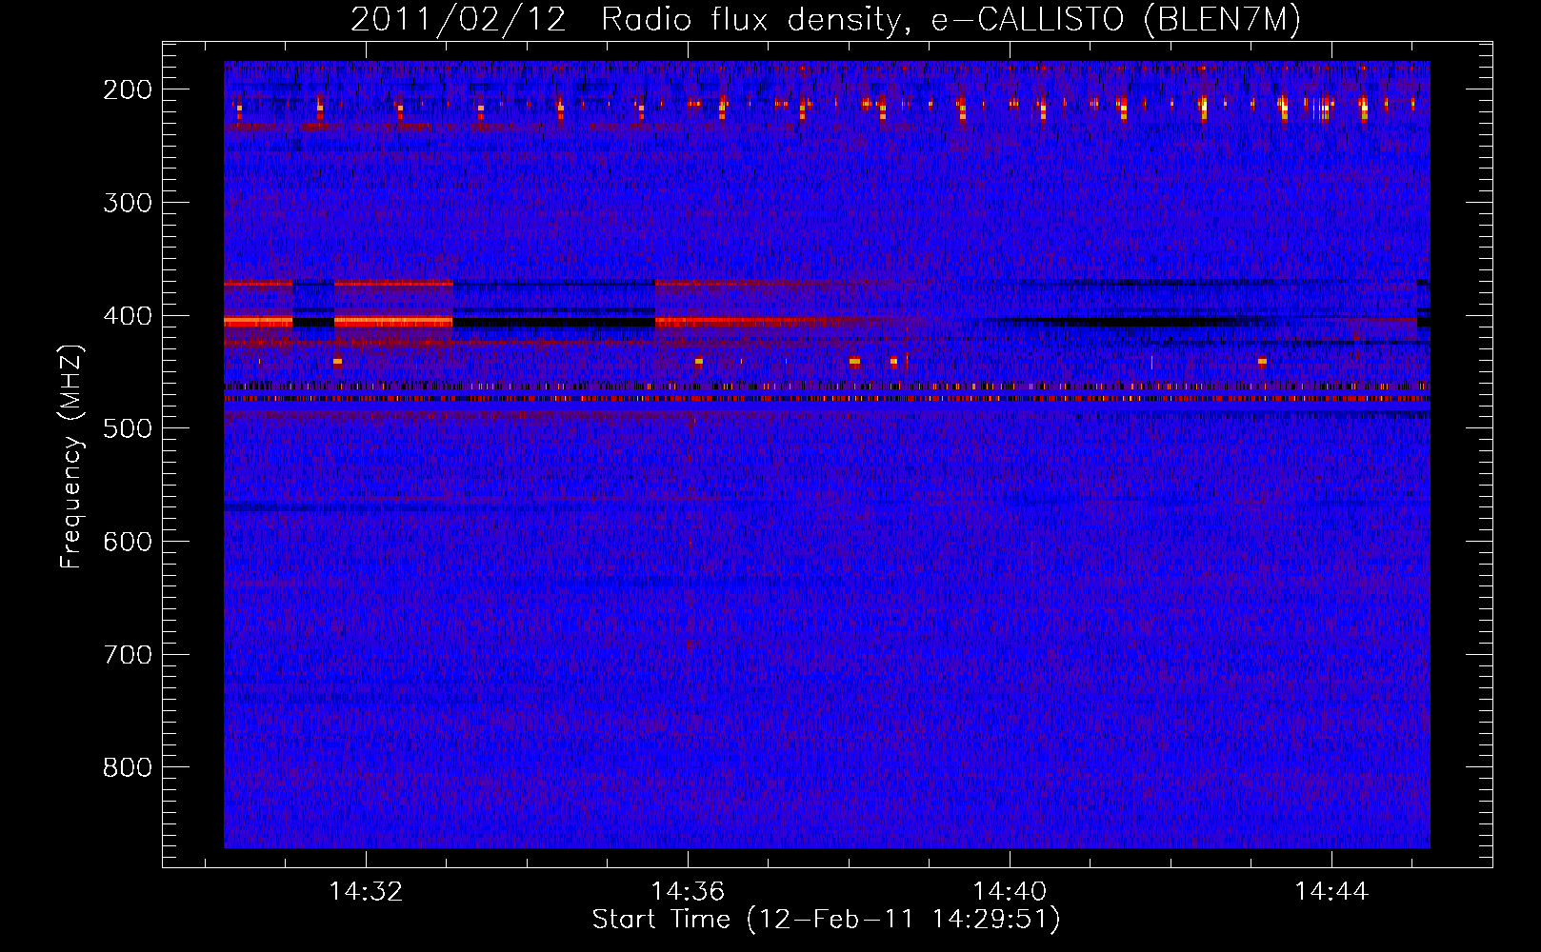The image size is (1541, 952).
Task: Click the 700 frequency tick label
Action: (127, 655)
